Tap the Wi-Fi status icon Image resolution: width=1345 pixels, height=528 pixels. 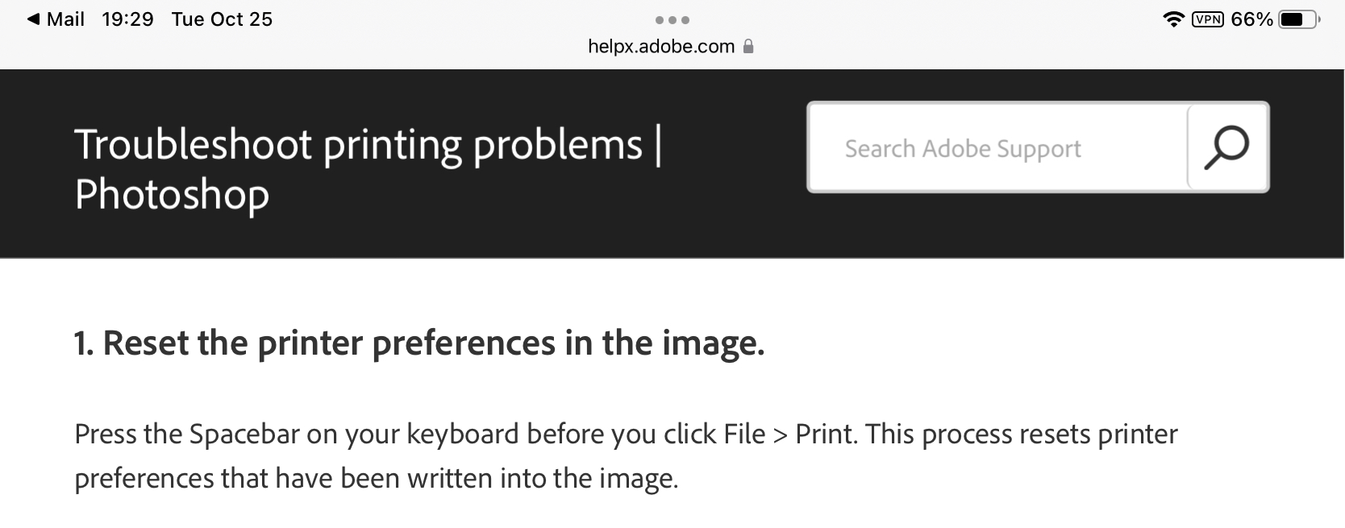pyautogui.click(x=1172, y=19)
